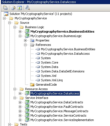This screenshot has width=110, height=126.
Task: Collapse the References node
Action: (x=25, y=45)
